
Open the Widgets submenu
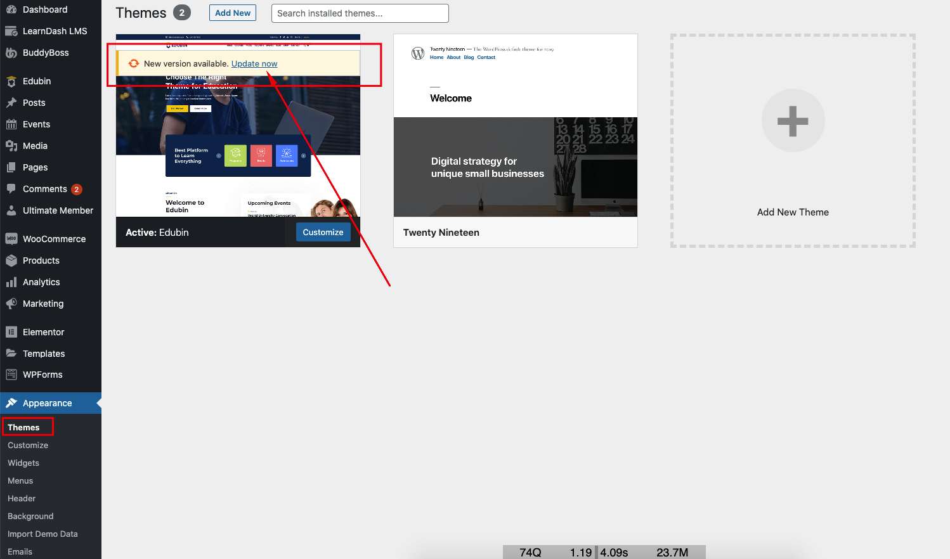[x=23, y=463]
